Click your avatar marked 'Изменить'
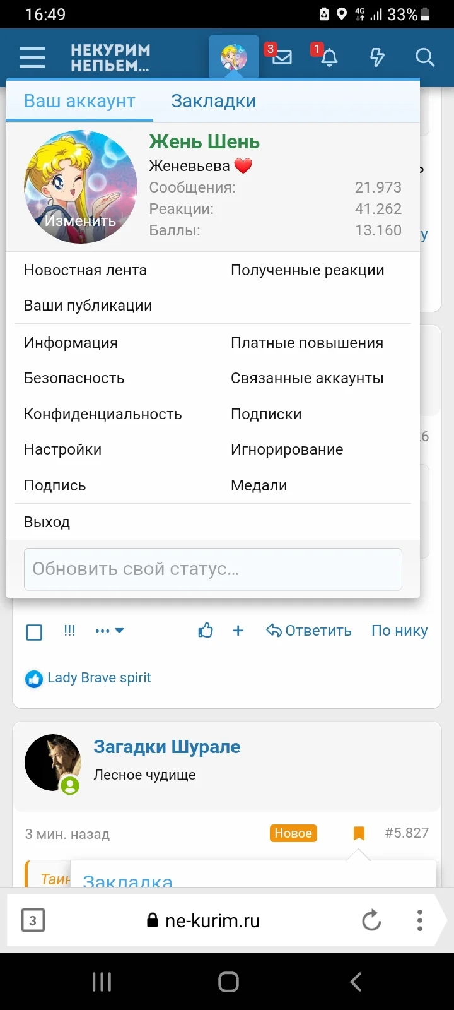This screenshot has height=1010, width=454. pos(81,186)
